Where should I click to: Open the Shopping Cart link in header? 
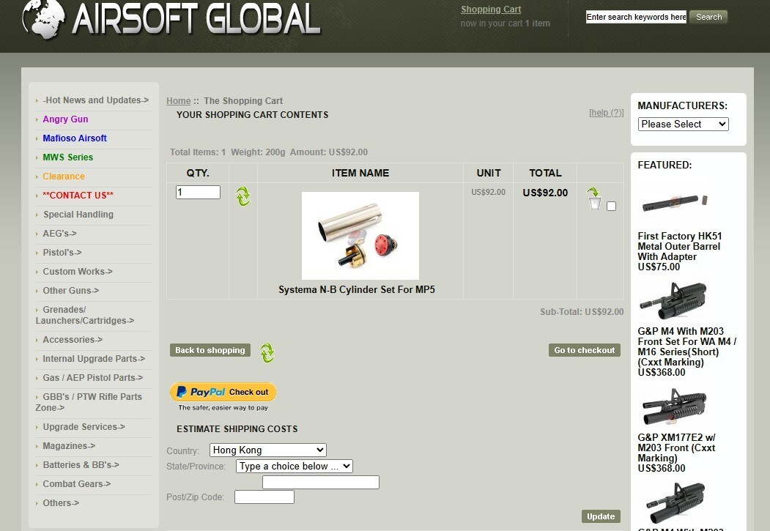491,10
